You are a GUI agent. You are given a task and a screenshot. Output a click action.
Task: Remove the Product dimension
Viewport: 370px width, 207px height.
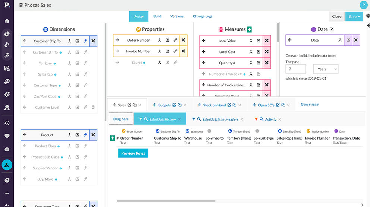tap(93, 135)
